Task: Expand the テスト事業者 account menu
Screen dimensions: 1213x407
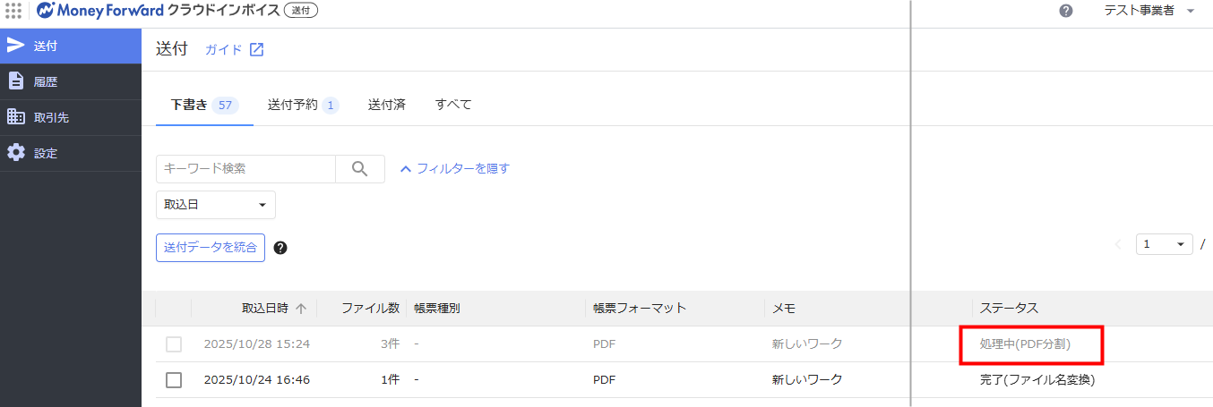Action: click(1147, 11)
